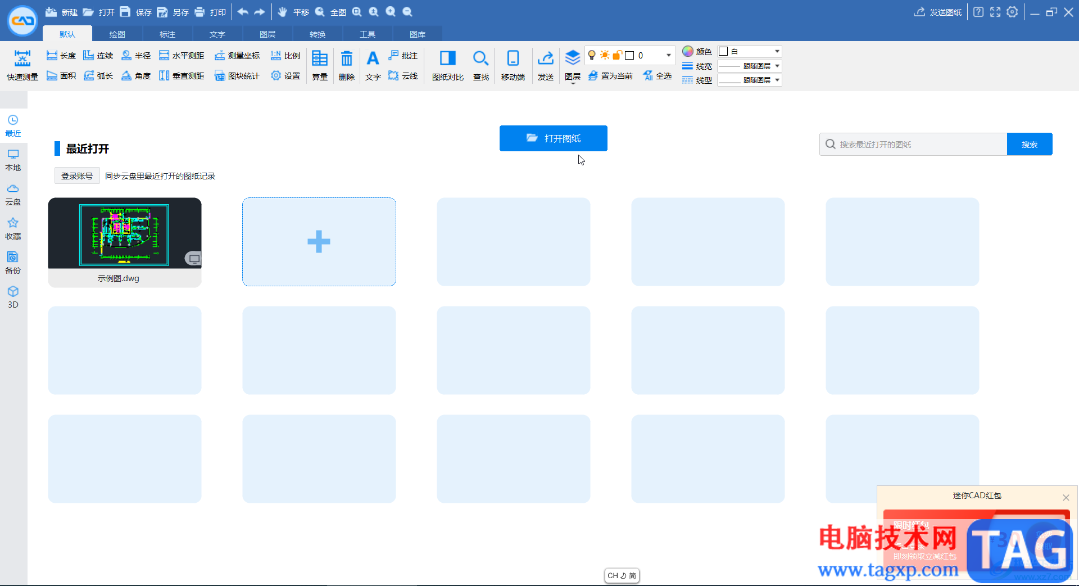The width and height of the screenshot is (1079, 586).
Task: Open the Cloud Disk (云盘) sidebar section
Action: pos(13,195)
